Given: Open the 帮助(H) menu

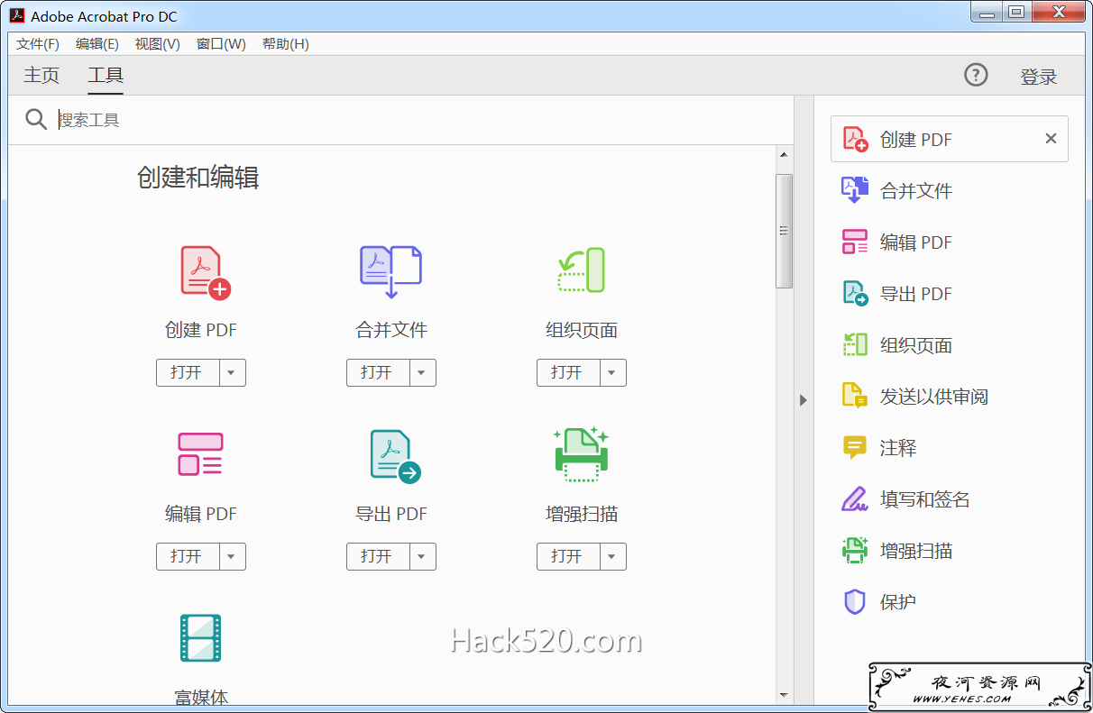Looking at the screenshot, I should [286, 43].
